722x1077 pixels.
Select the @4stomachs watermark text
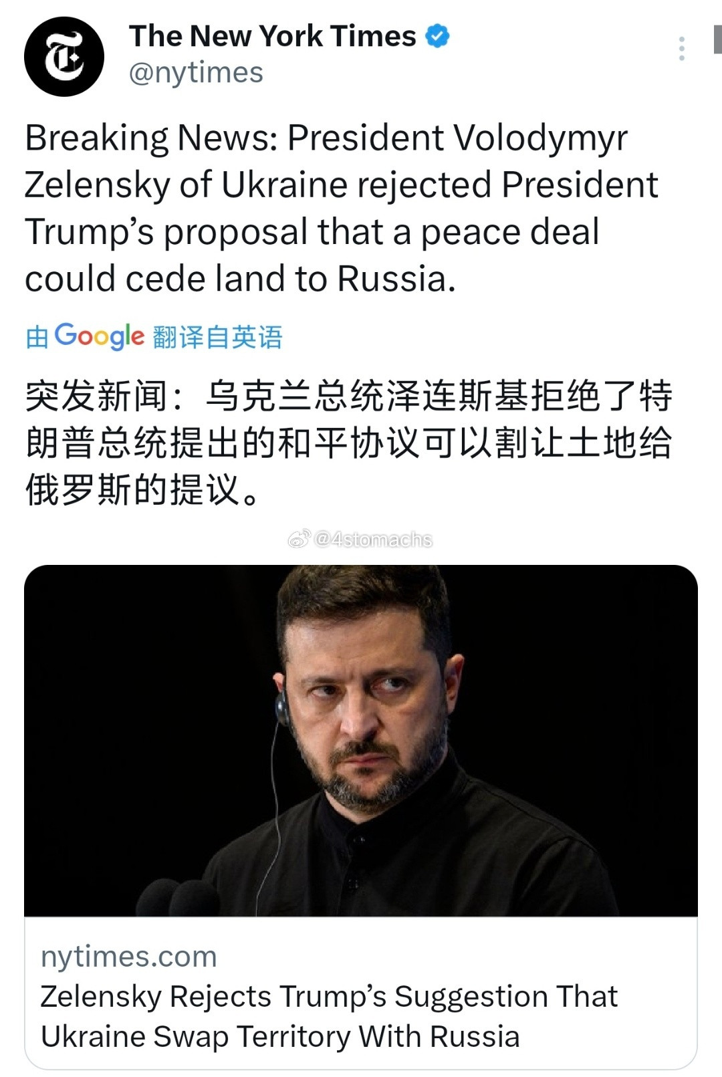click(x=373, y=539)
